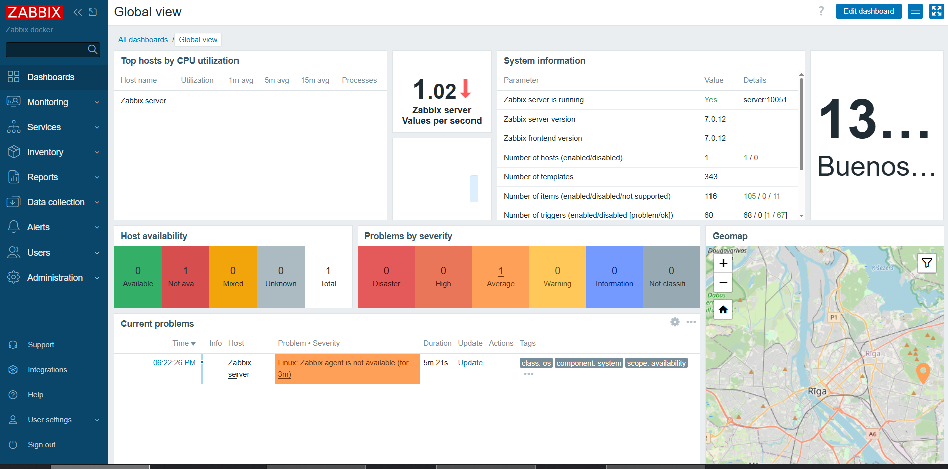Viewport: 948px width, 469px height.
Task: Click the Edit dashboard button
Action: point(868,11)
